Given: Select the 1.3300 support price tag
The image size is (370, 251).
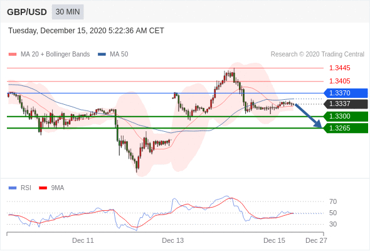Looking at the screenshot, I should (x=346, y=116).
